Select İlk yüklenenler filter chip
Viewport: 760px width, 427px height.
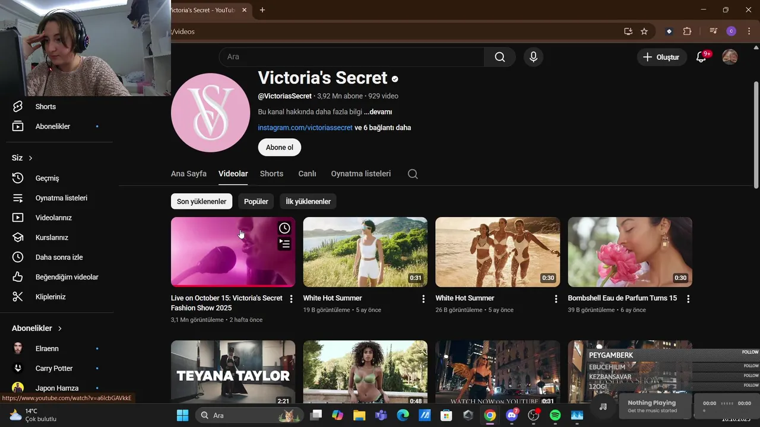coord(308,202)
